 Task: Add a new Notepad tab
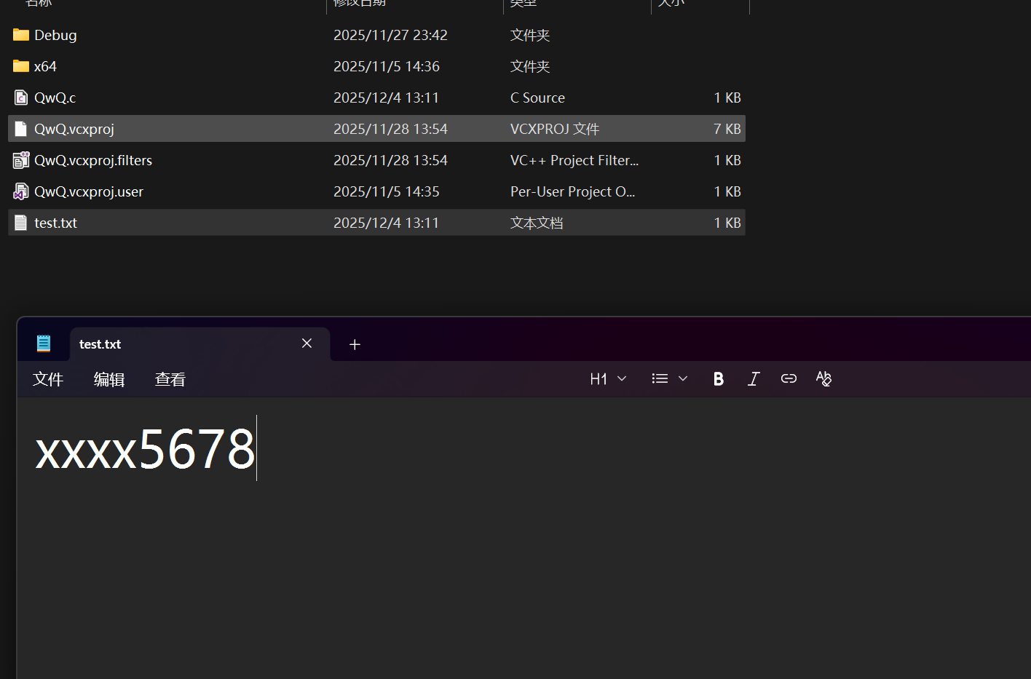point(355,344)
